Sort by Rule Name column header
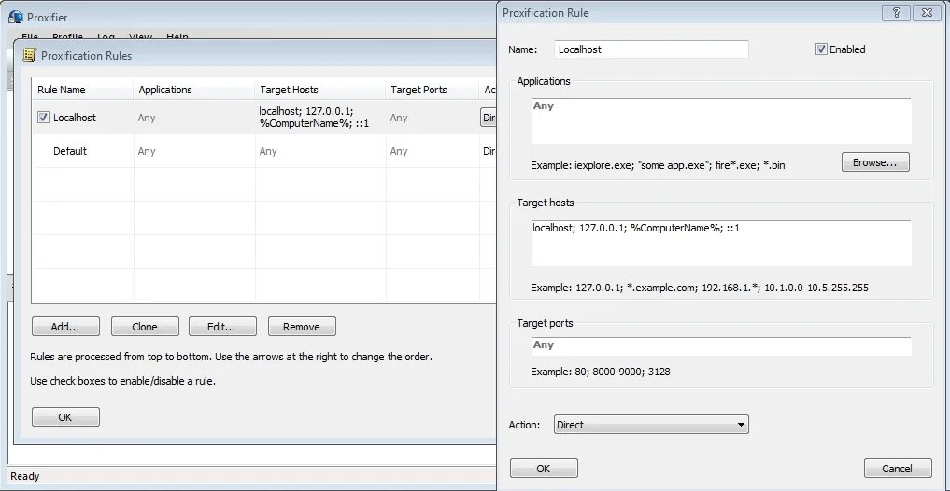 (82, 90)
